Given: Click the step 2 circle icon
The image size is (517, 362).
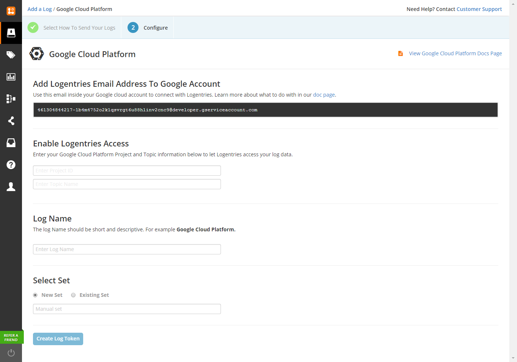Looking at the screenshot, I should click(x=133, y=27).
